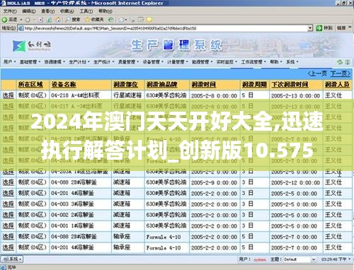Expand the 生产计划 dropdown menu
354x270 pixels.
pyautogui.click(x=79, y=61)
